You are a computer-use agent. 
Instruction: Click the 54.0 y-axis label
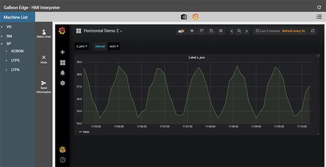(x=80, y=123)
